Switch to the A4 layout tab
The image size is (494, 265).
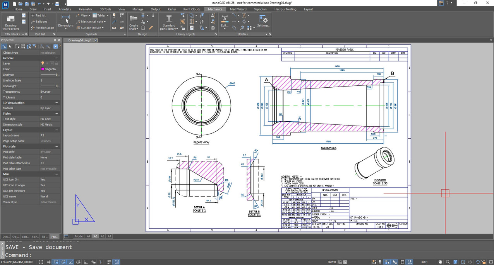click(89, 236)
